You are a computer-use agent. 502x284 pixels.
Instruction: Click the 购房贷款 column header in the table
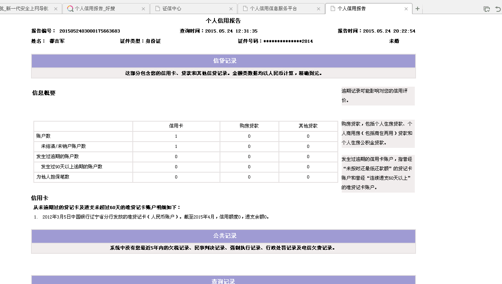[249, 126]
